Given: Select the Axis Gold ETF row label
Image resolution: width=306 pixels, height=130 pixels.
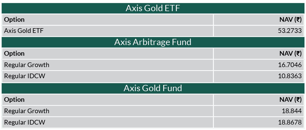Looking at the screenshot, I should pos(24,31).
